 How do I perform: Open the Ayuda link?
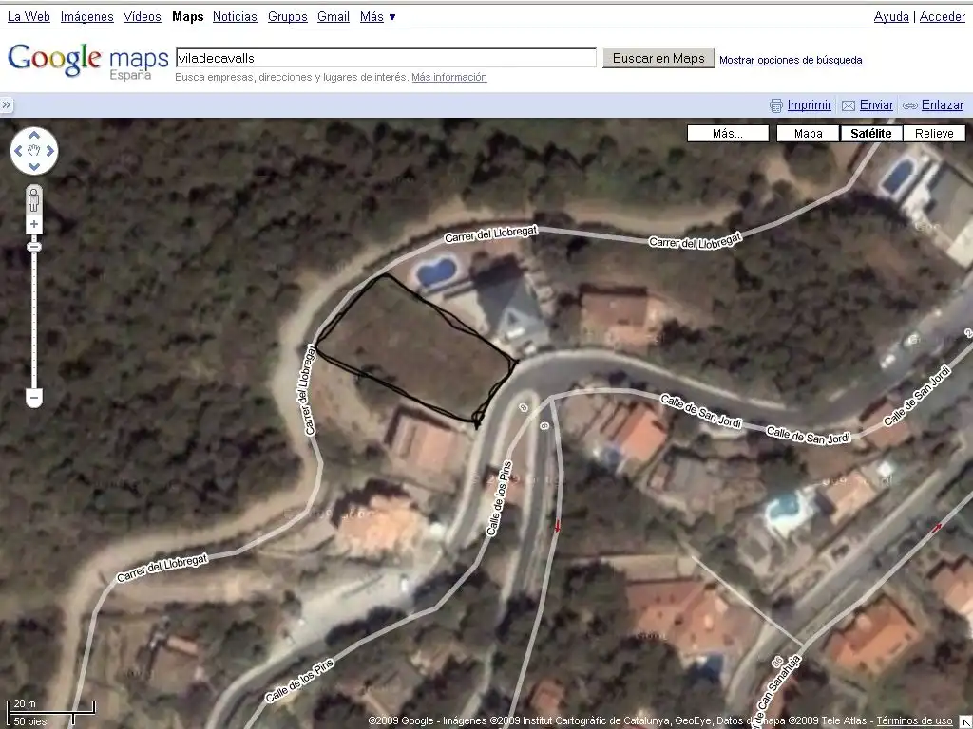tap(891, 17)
